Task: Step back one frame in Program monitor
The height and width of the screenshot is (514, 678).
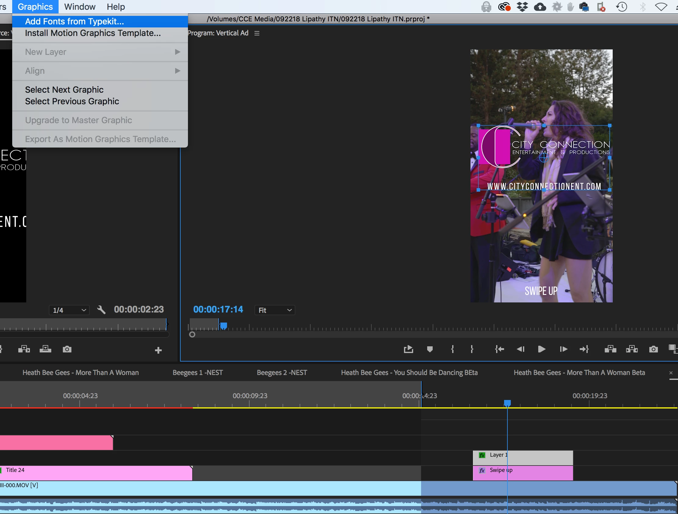Action: coord(521,349)
